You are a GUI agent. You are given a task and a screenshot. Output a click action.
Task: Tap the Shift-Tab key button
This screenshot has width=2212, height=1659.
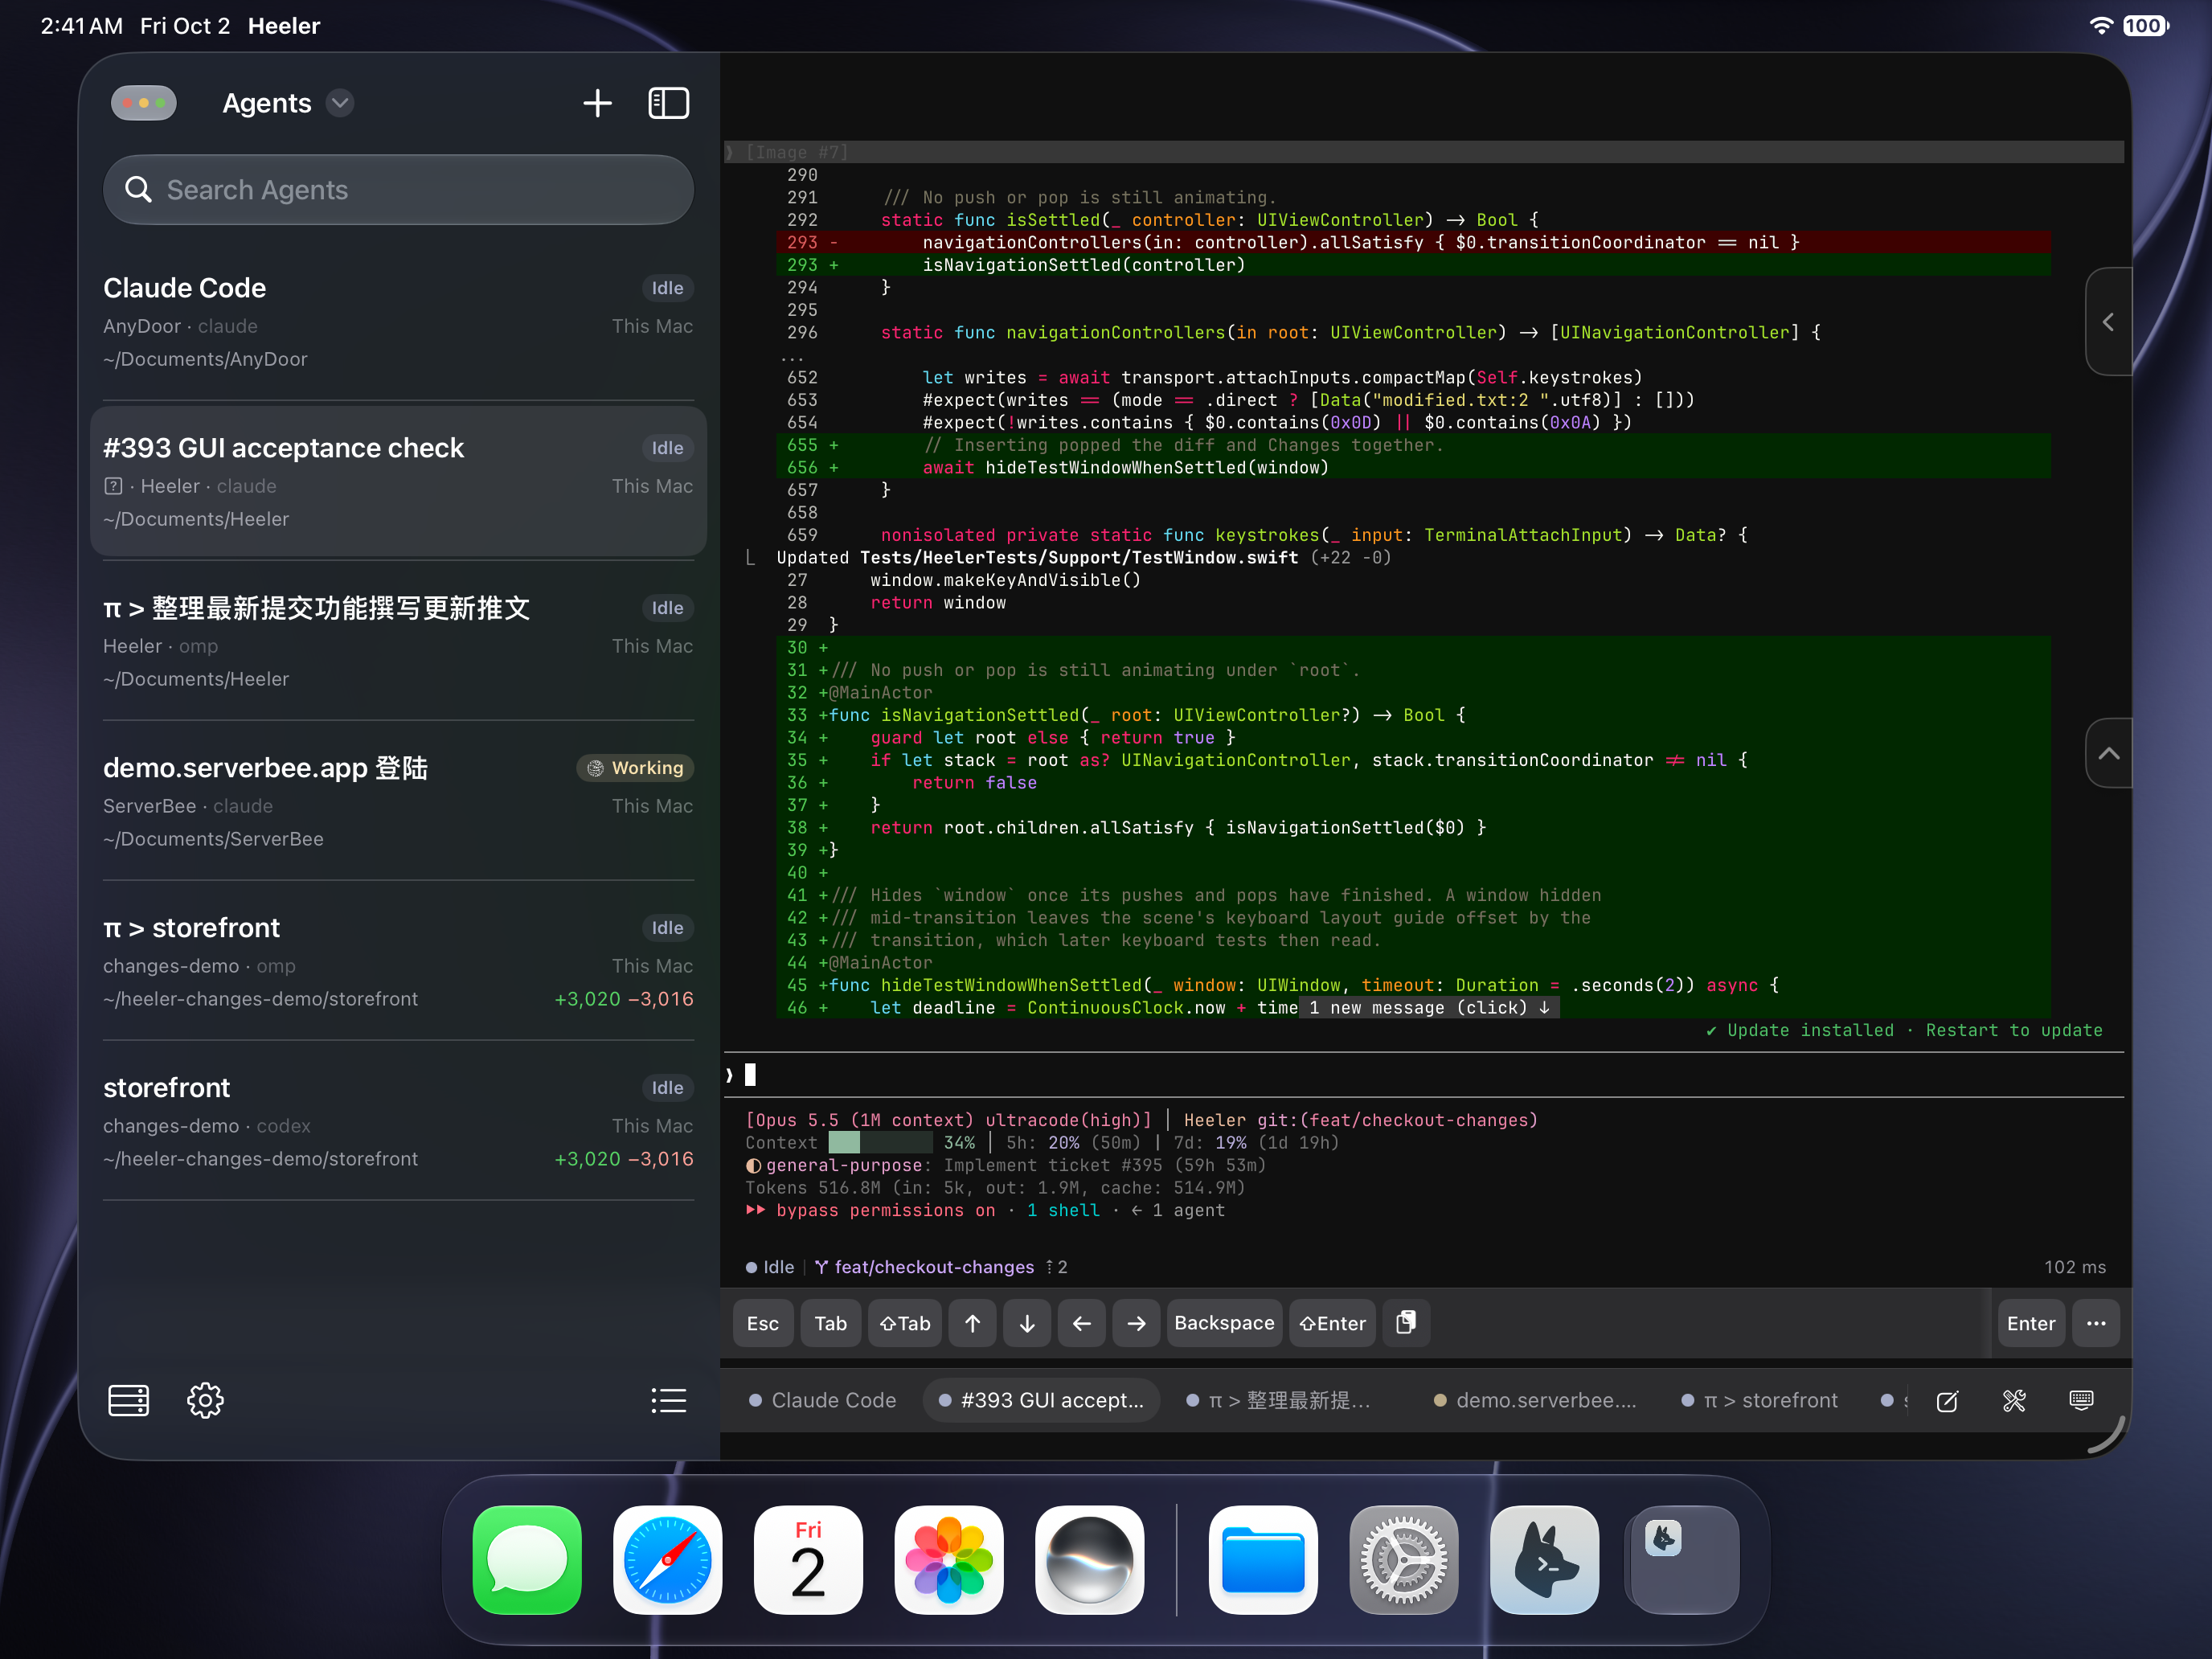click(x=905, y=1323)
